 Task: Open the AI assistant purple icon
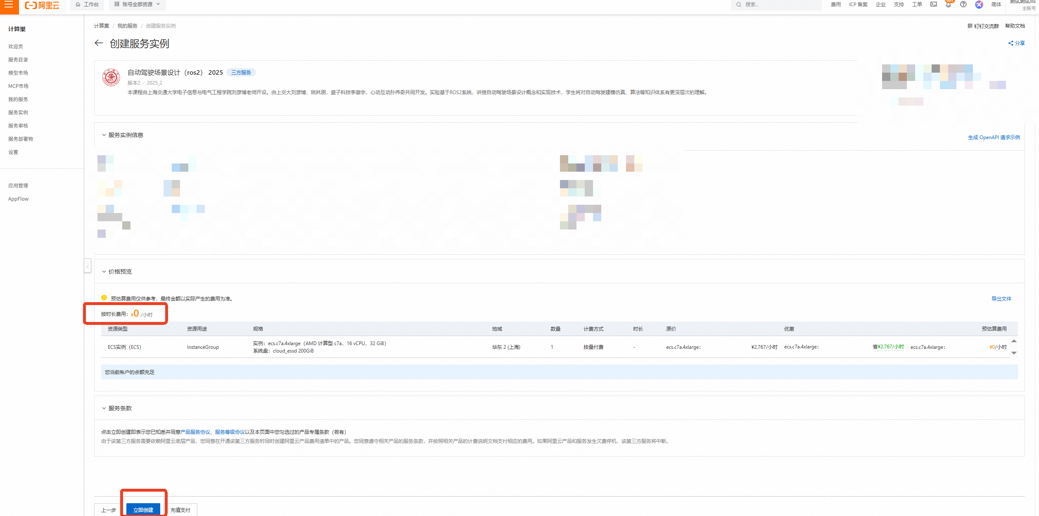pyautogui.click(x=979, y=5)
